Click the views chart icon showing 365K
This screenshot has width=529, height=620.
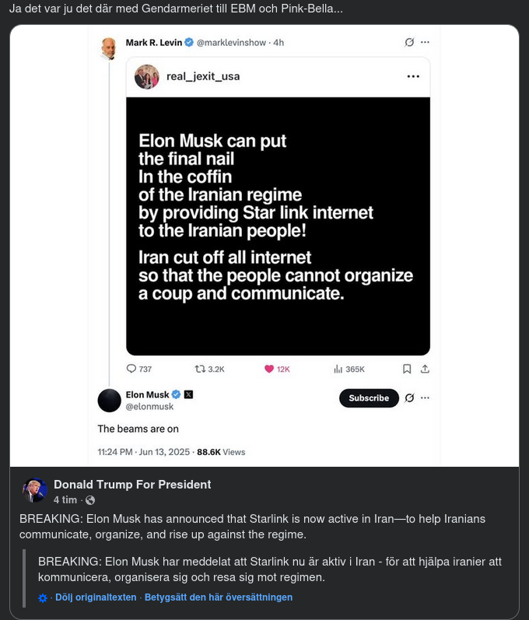(338, 369)
